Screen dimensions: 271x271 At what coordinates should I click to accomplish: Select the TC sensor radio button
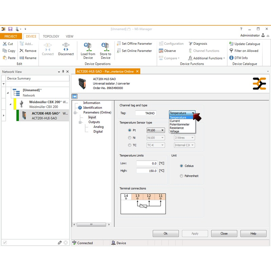130,145
